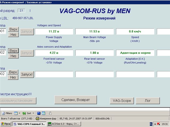Image resolution: width=170 pixels, height=127 pixels.
Task: Click the second empty field in third row
Action: coord(95,74)
